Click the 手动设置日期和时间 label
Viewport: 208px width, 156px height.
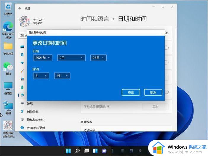97,107
